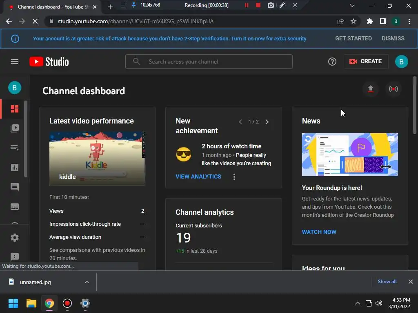Open the unnamed.jpg downloaded file

pos(35,282)
